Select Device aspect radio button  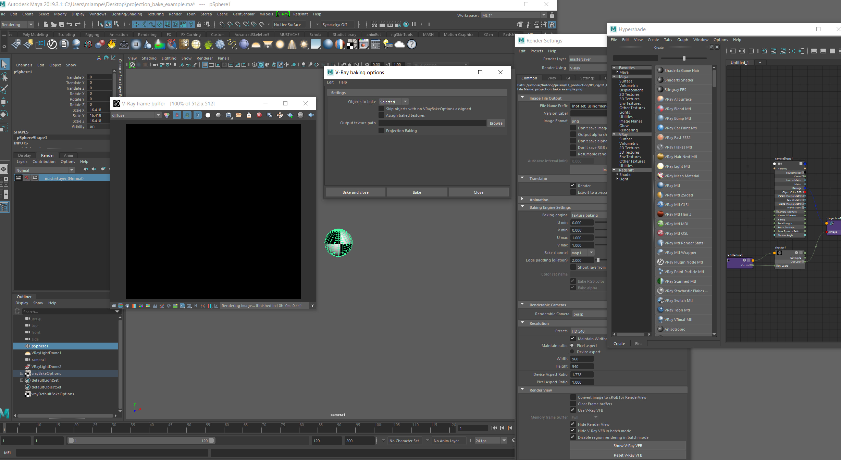(x=572, y=352)
